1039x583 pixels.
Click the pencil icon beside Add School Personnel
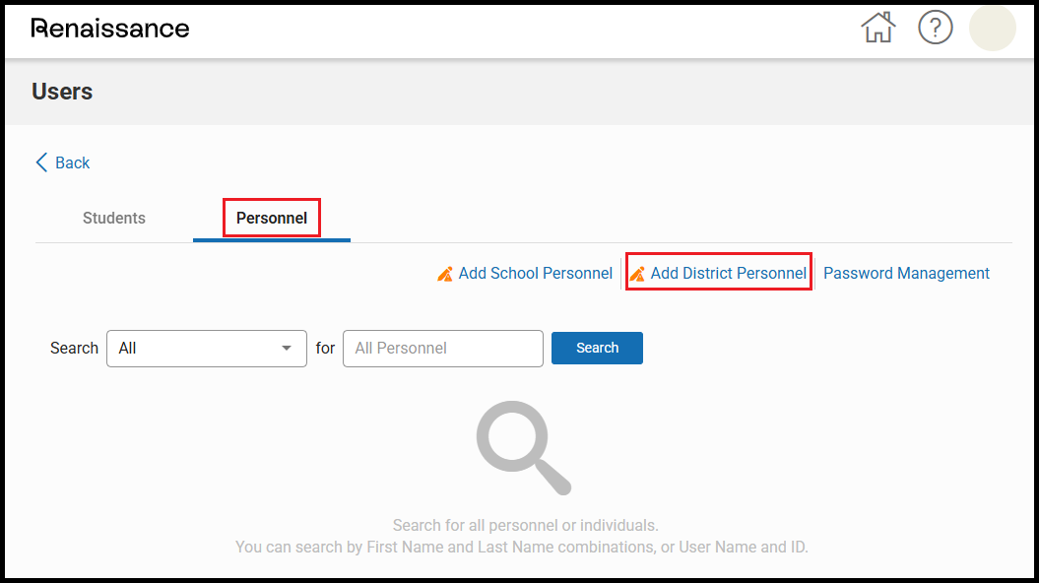pyautogui.click(x=445, y=274)
